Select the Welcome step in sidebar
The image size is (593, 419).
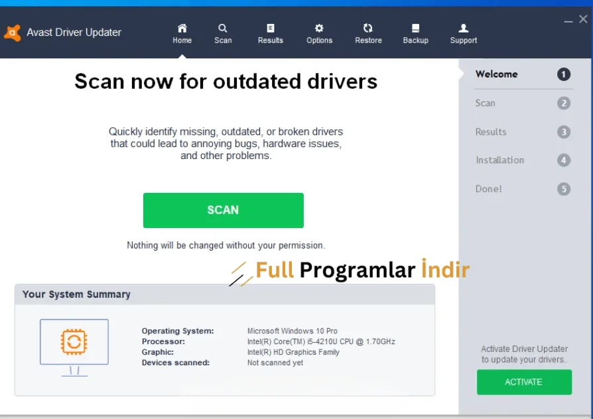coord(496,74)
